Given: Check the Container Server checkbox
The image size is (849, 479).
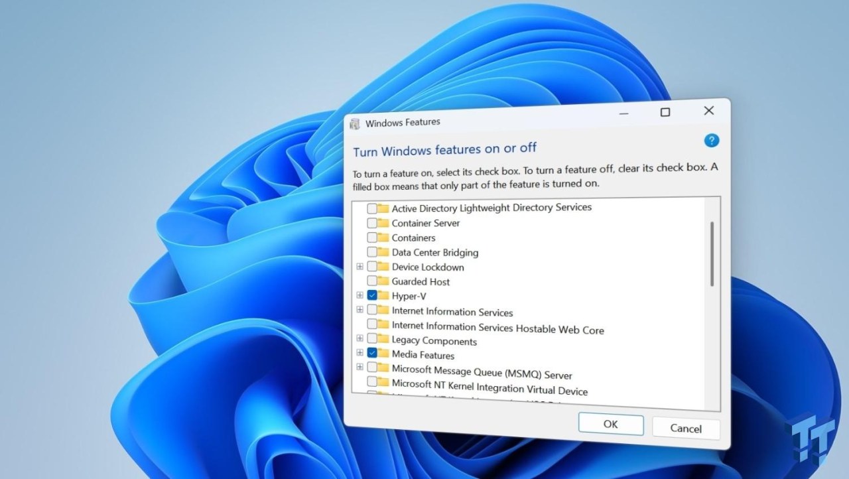Looking at the screenshot, I should point(372,223).
